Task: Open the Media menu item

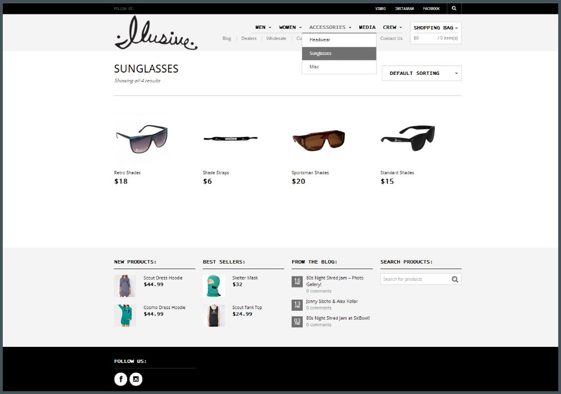Action: click(367, 27)
